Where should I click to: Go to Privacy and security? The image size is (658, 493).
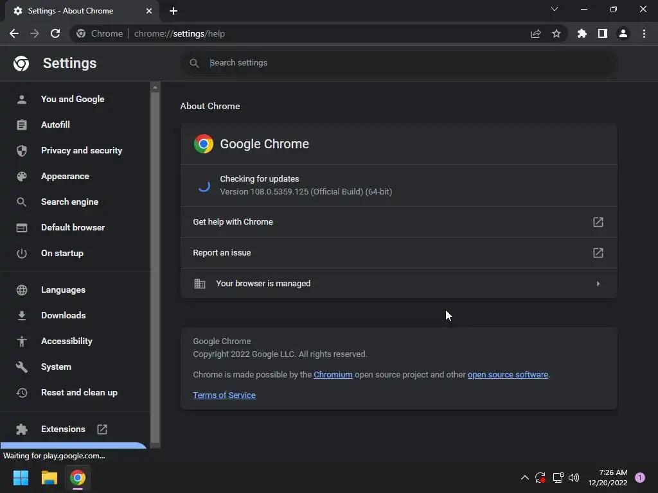pyautogui.click(x=75, y=150)
